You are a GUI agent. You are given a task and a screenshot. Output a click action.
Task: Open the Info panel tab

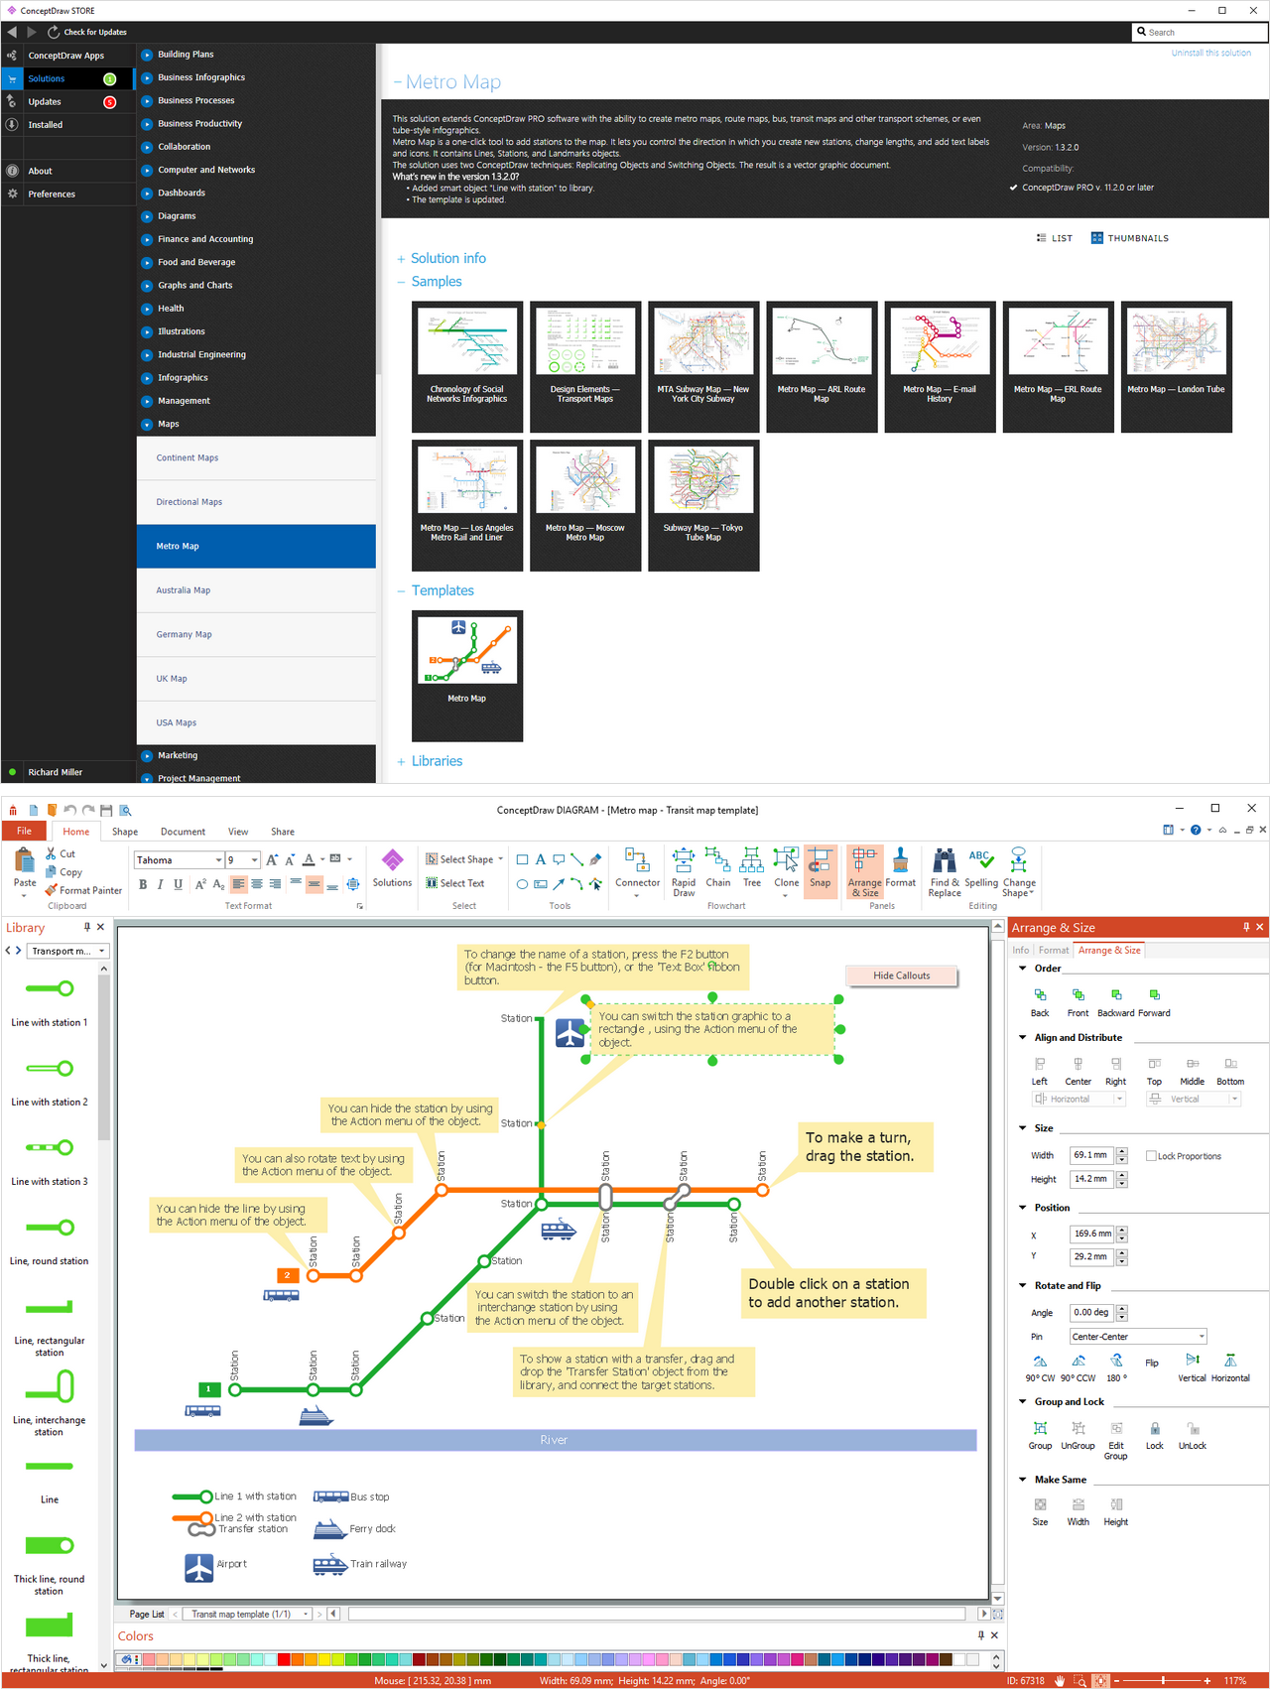1021,951
